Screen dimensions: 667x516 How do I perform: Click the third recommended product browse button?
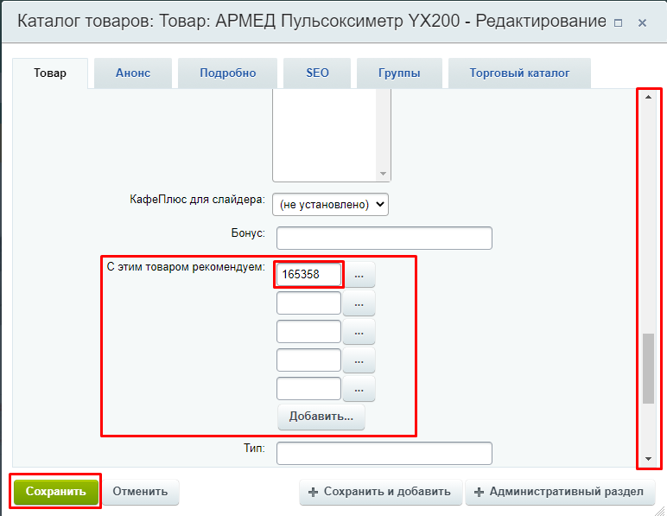[359, 332]
